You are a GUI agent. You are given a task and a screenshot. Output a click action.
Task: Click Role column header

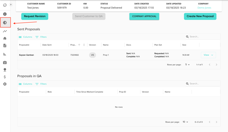click(50, 92)
